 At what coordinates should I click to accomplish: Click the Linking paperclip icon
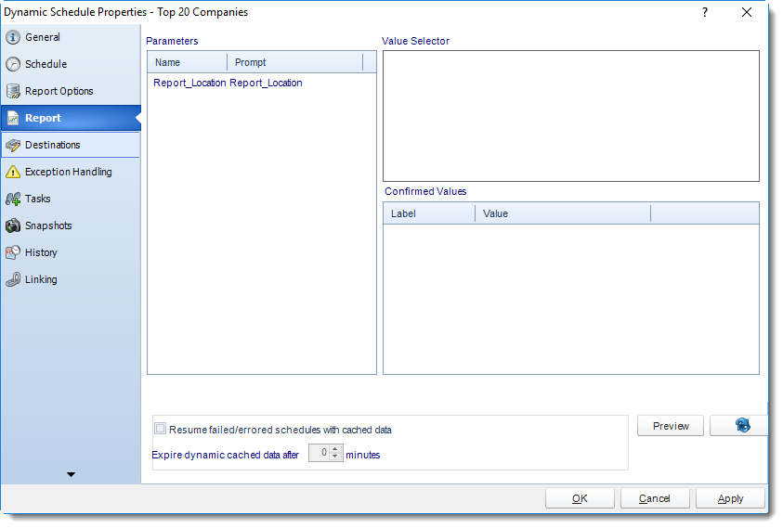coord(13,280)
